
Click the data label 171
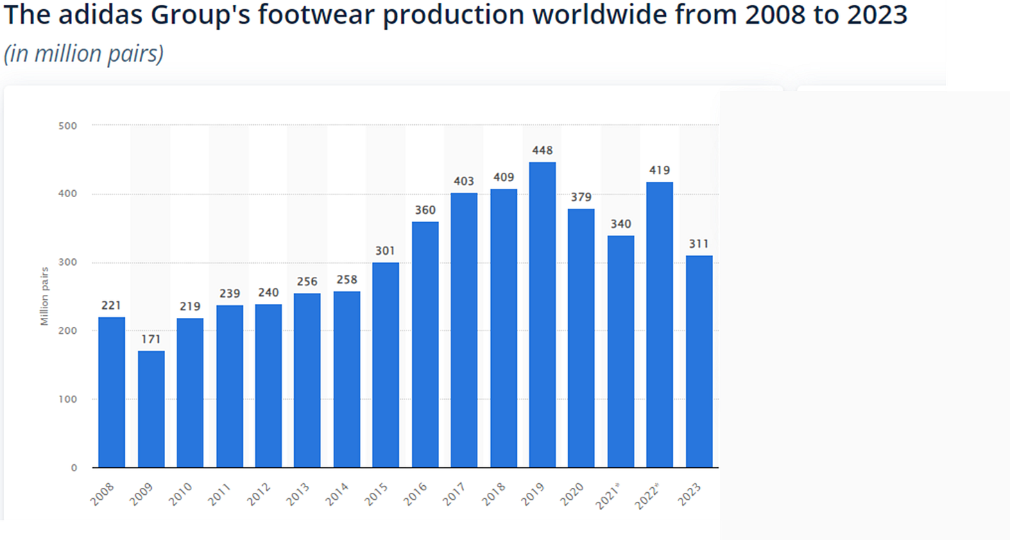151,339
